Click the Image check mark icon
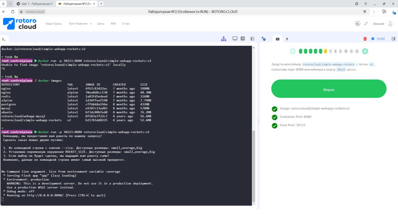 [x=275, y=109]
